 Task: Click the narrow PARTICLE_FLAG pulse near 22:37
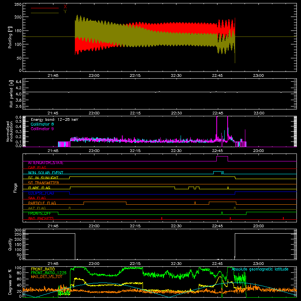[x=195, y=203]
